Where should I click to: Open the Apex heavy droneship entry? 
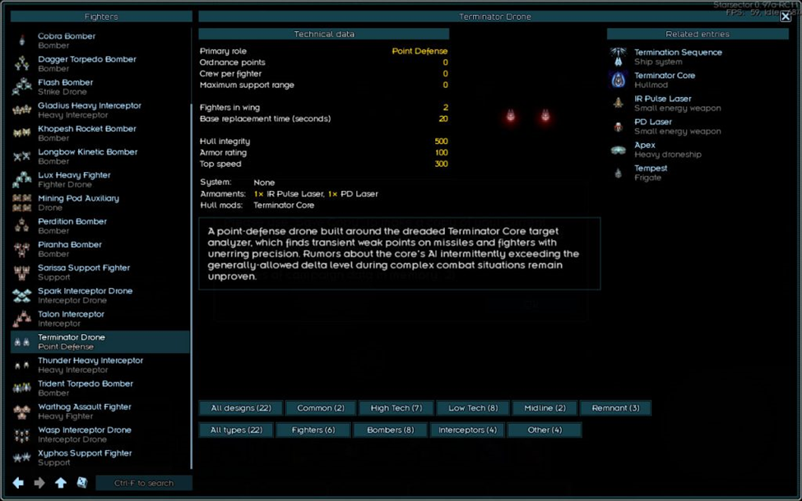click(x=644, y=150)
